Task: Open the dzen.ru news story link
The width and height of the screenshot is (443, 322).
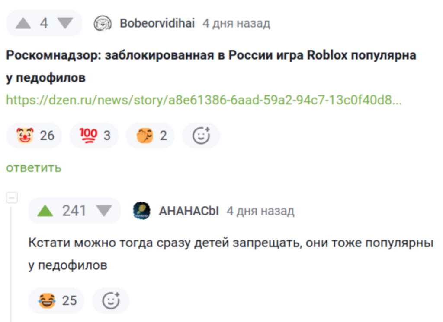Action: click(204, 100)
